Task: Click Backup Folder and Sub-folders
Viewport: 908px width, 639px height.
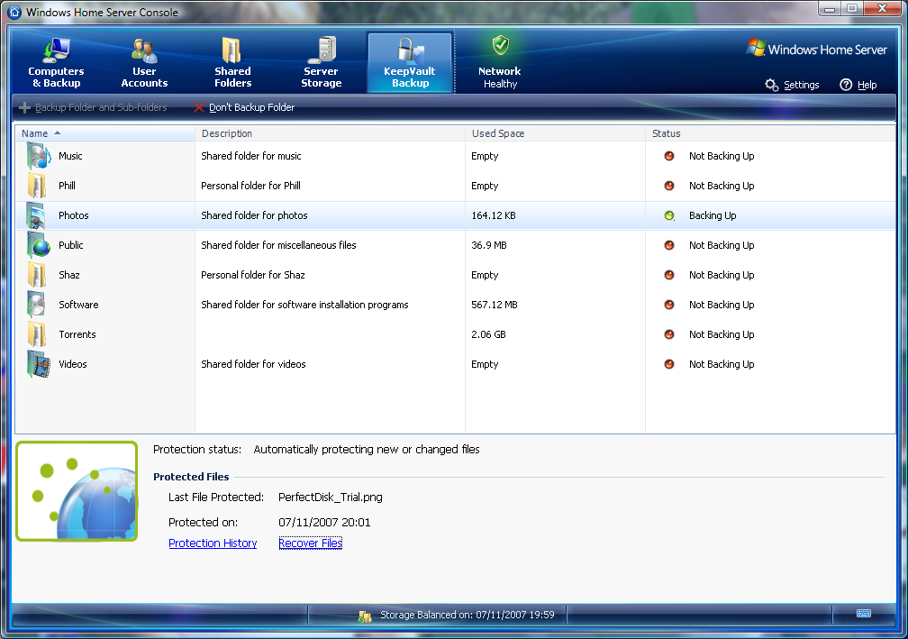Action: pos(94,107)
